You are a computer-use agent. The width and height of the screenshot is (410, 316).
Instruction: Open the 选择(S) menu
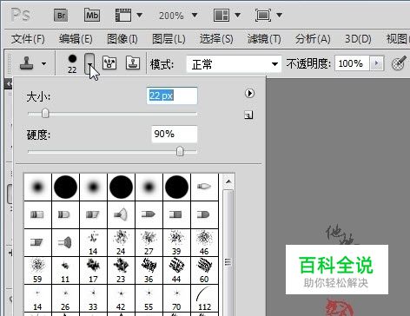click(x=216, y=39)
